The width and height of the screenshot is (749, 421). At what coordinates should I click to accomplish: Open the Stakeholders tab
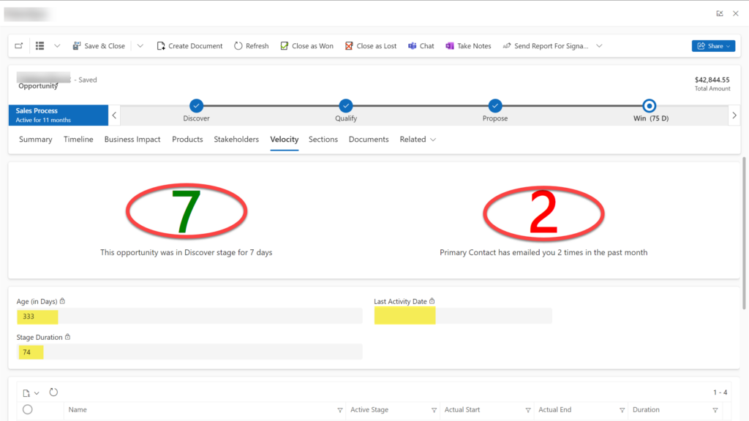(x=236, y=140)
